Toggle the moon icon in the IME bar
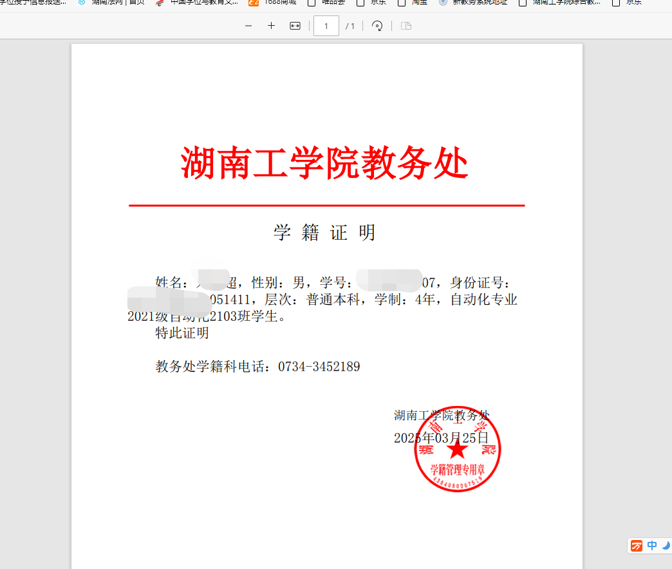Image resolution: width=672 pixels, height=569 pixels. click(x=666, y=546)
